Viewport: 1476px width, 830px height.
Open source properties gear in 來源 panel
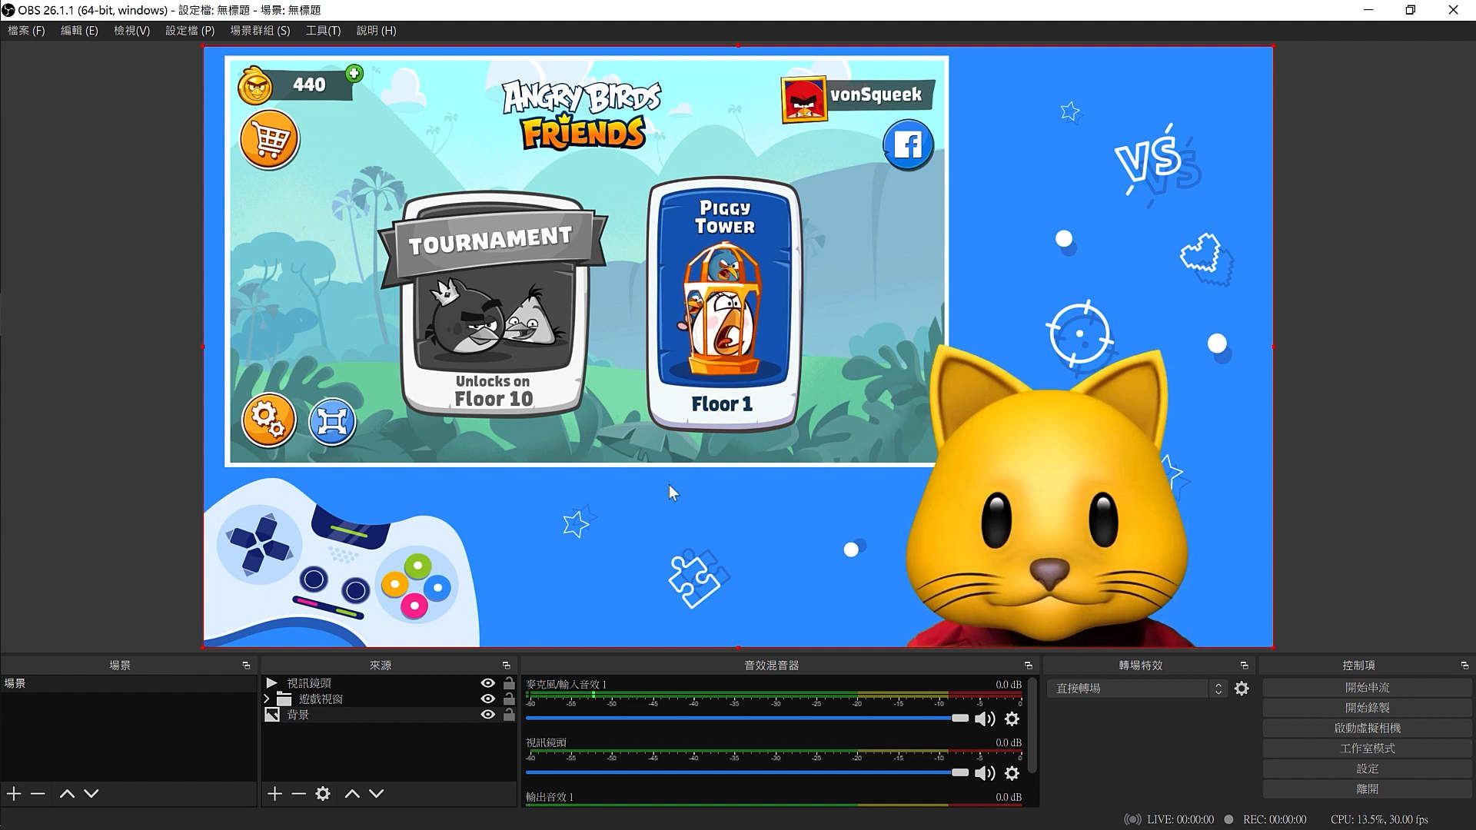323,793
